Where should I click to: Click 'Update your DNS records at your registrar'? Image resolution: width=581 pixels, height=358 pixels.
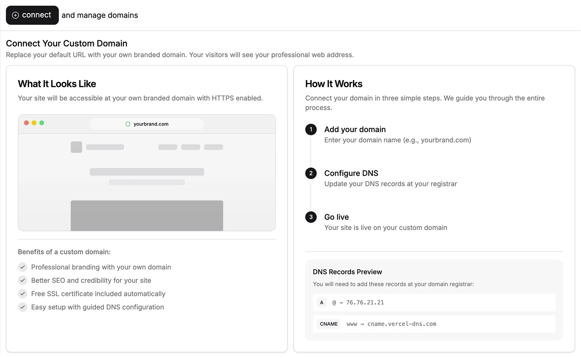click(x=391, y=184)
